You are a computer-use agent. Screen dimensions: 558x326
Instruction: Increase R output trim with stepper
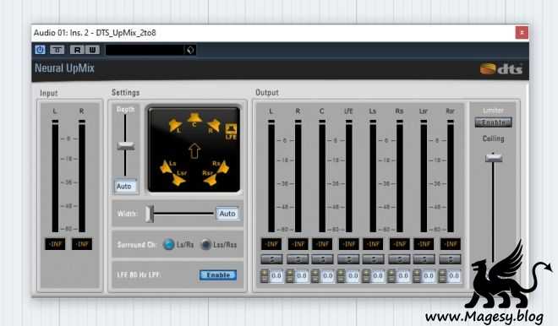click(x=290, y=273)
